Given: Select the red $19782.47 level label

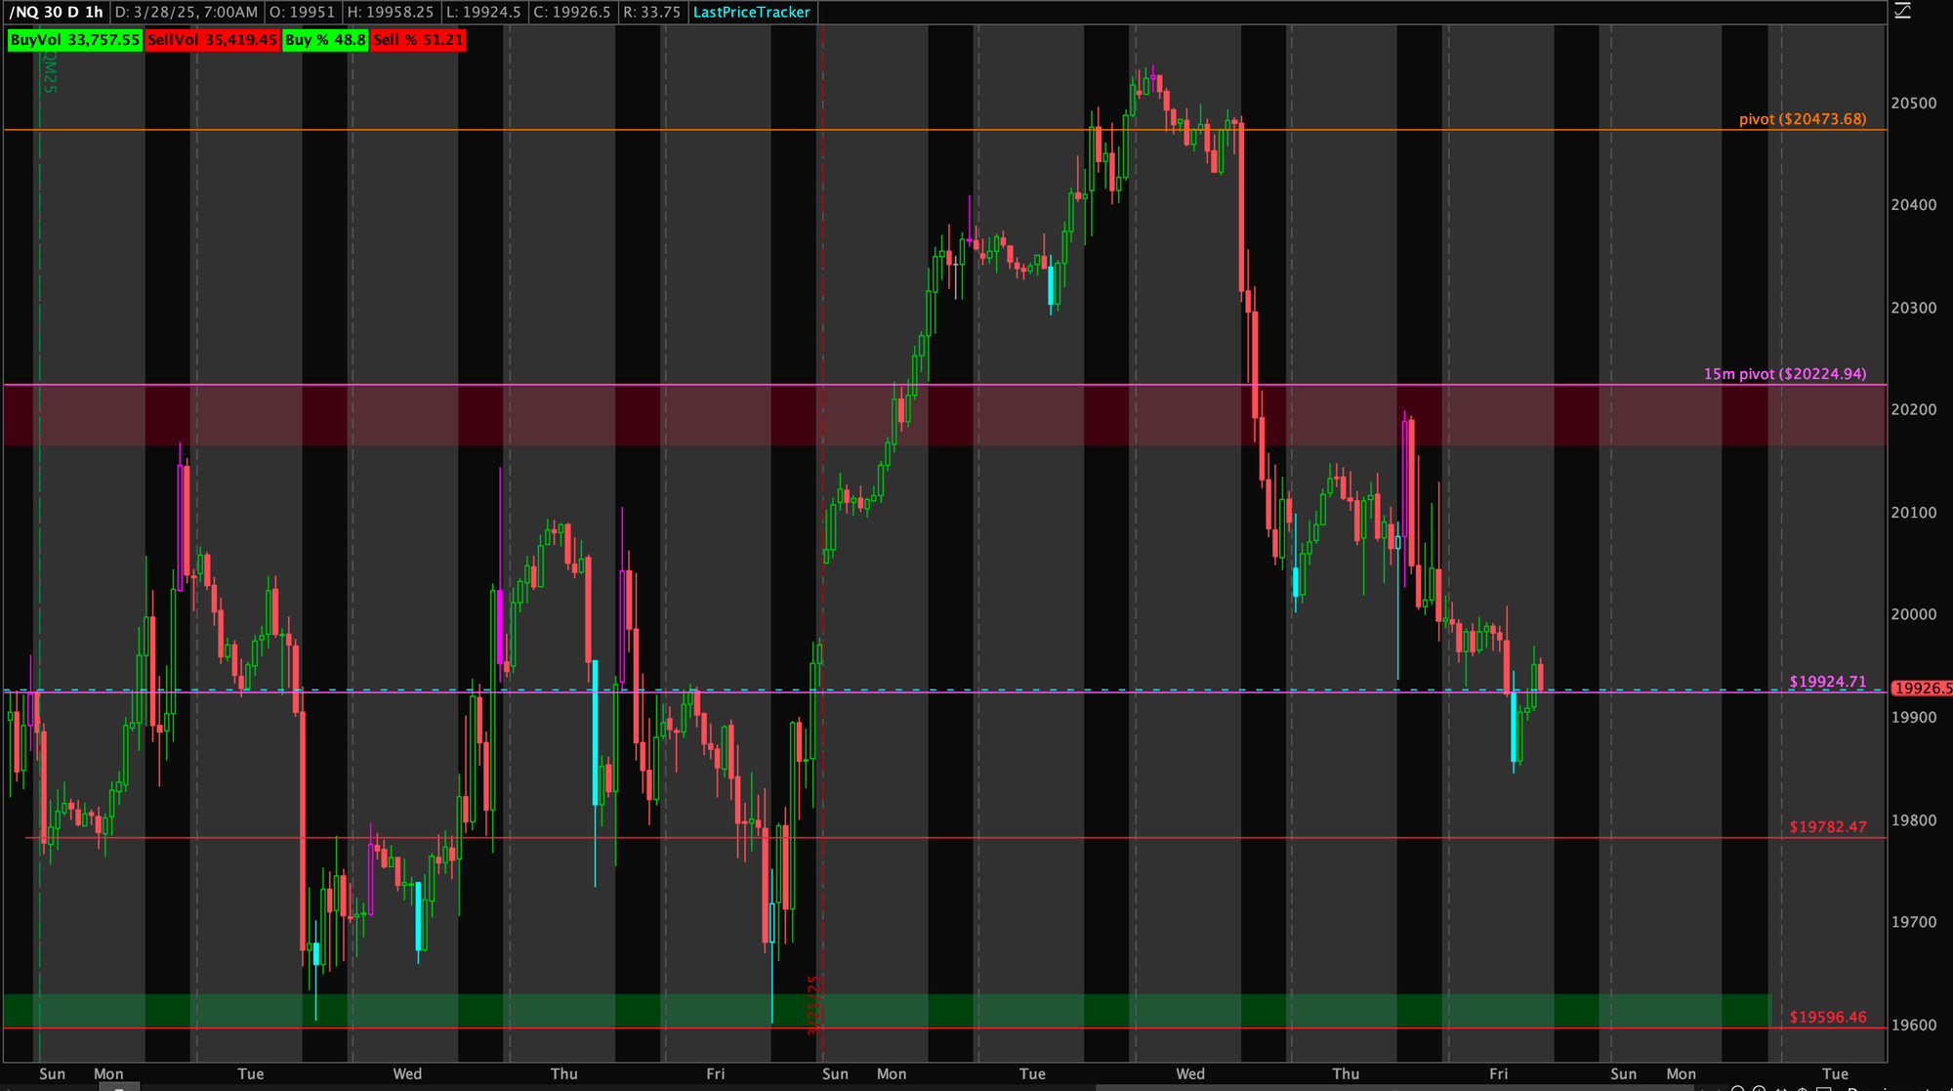Looking at the screenshot, I should pos(1827,827).
